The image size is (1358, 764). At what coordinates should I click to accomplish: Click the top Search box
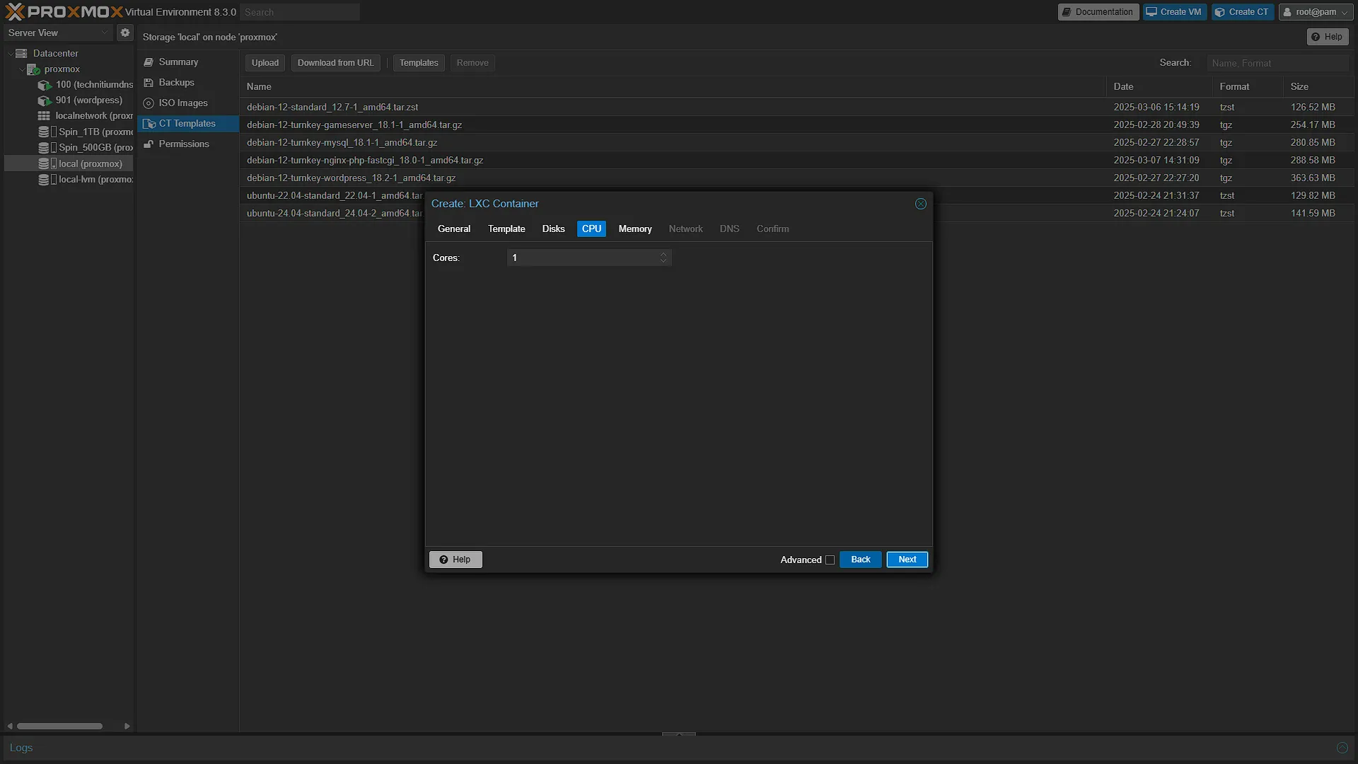tap(300, 12)
